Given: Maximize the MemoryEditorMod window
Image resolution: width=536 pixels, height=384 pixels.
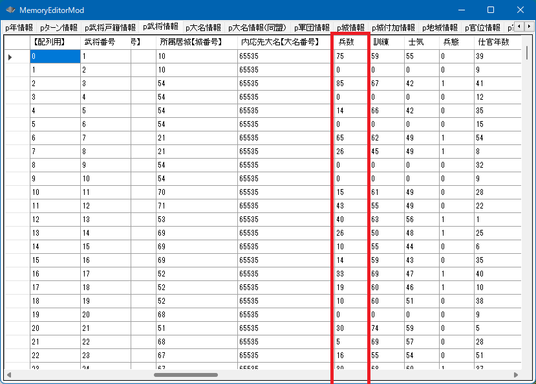Looking at the screenshot, I should tap(490, 10).
